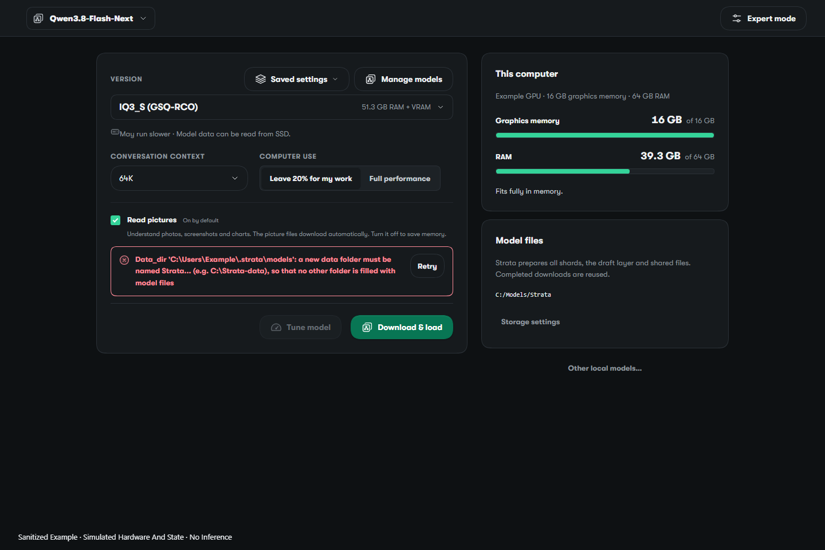Click Download & load
Viewport: 825px width, 550px height.
402,327
